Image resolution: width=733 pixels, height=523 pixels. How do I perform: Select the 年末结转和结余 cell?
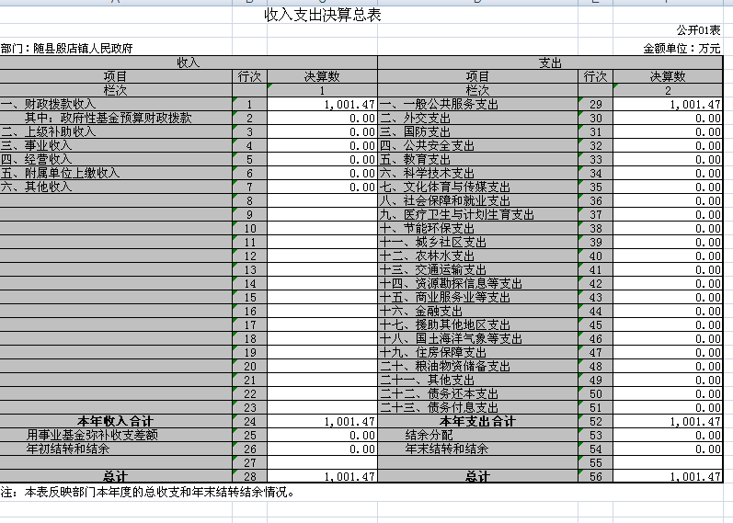477,449
